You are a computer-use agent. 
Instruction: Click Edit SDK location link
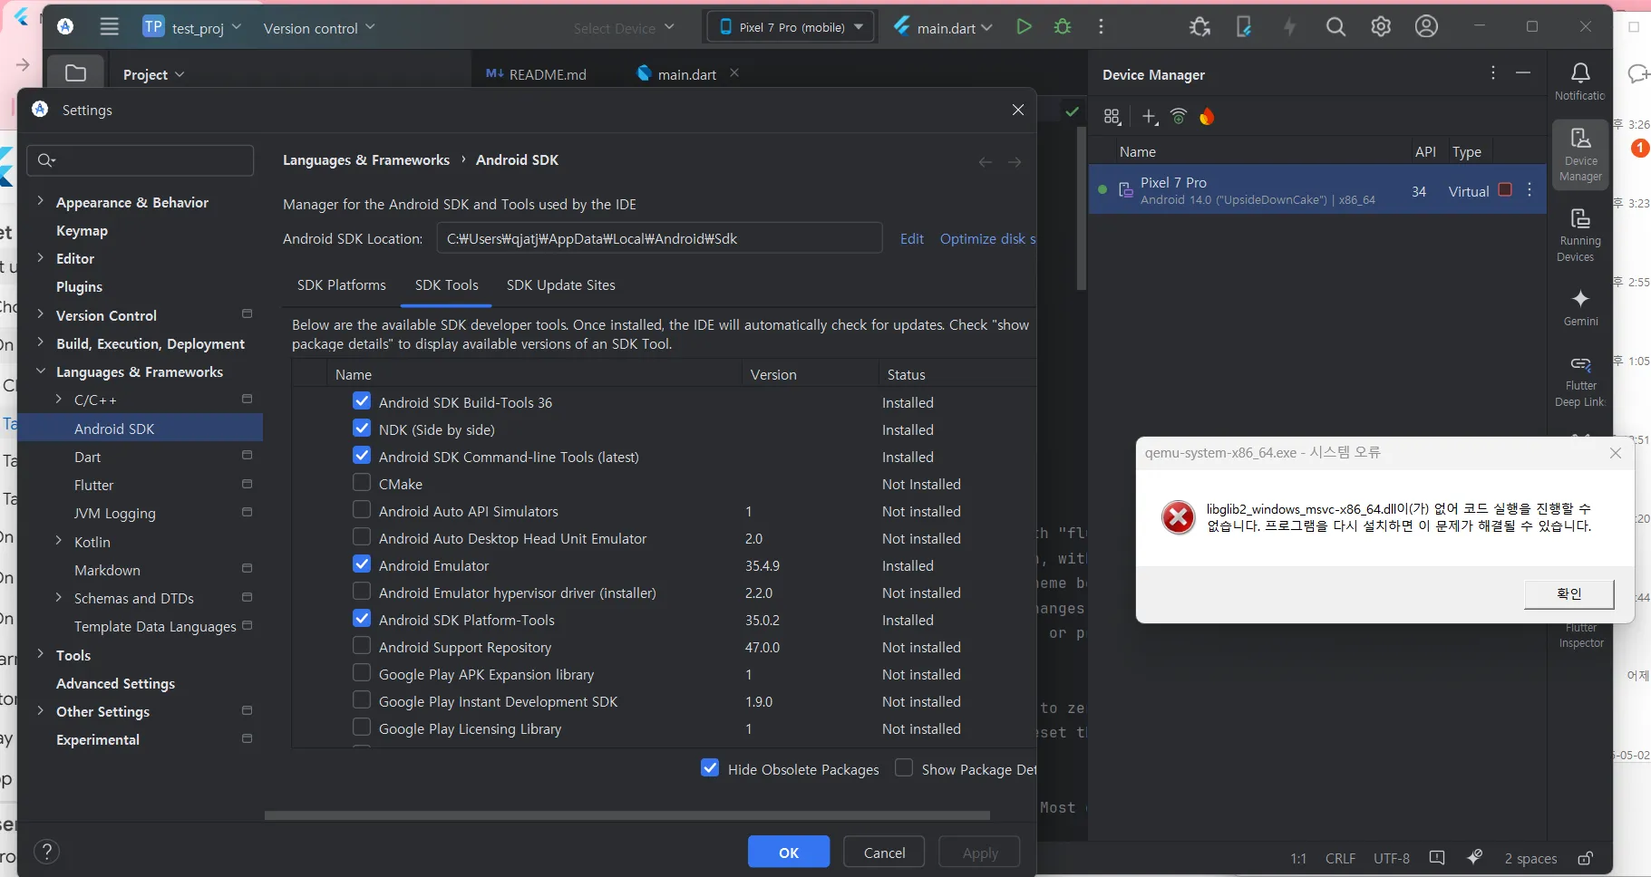coord(911,238)
